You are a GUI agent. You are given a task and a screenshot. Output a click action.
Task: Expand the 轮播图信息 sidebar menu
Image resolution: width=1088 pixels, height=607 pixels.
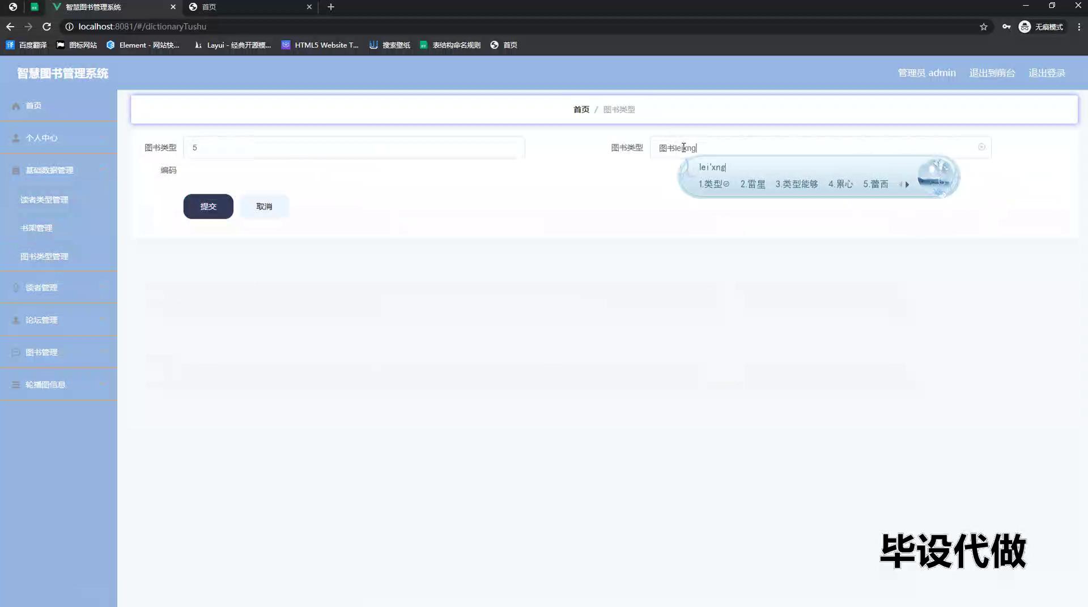tap(58, 384)
